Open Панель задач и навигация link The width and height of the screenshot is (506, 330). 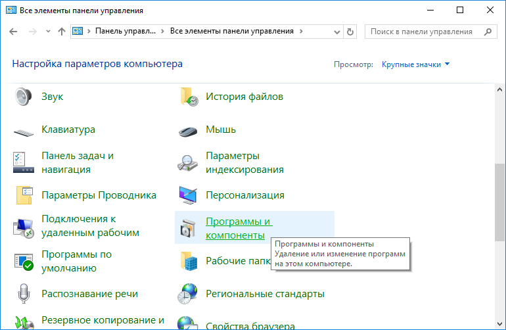pos(78,162)
